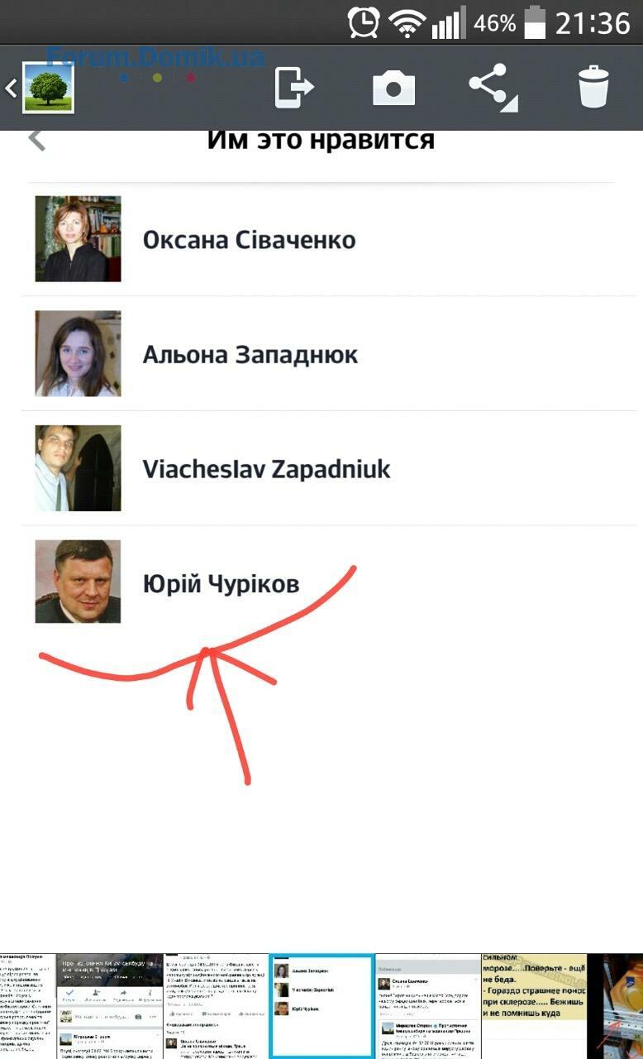Open the yellow joke text filmstrip thumbnail
This screenshot has height=1059, width=643.
534,1006
